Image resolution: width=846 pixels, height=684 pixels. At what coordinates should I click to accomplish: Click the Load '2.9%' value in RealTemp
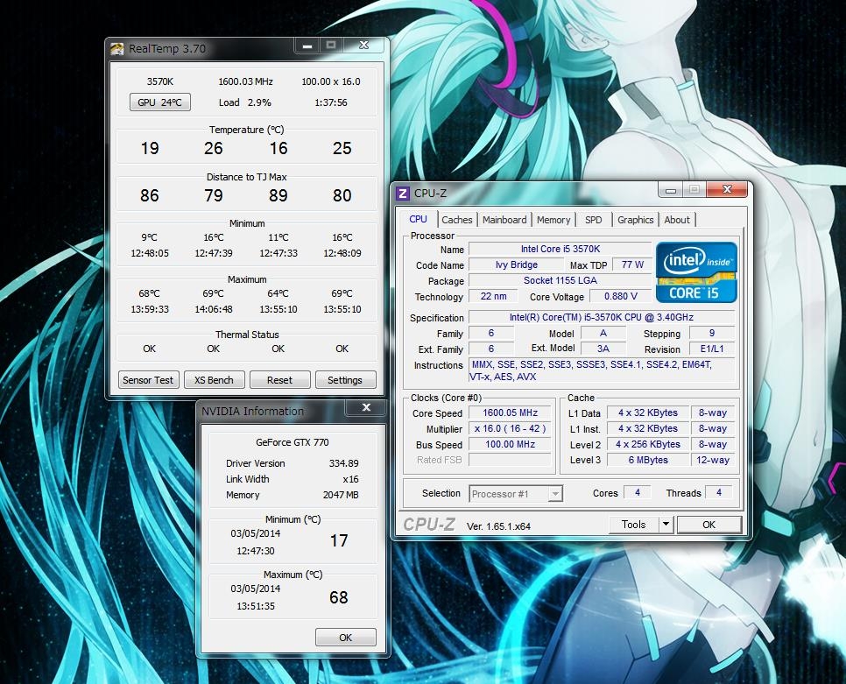[259, 102]
